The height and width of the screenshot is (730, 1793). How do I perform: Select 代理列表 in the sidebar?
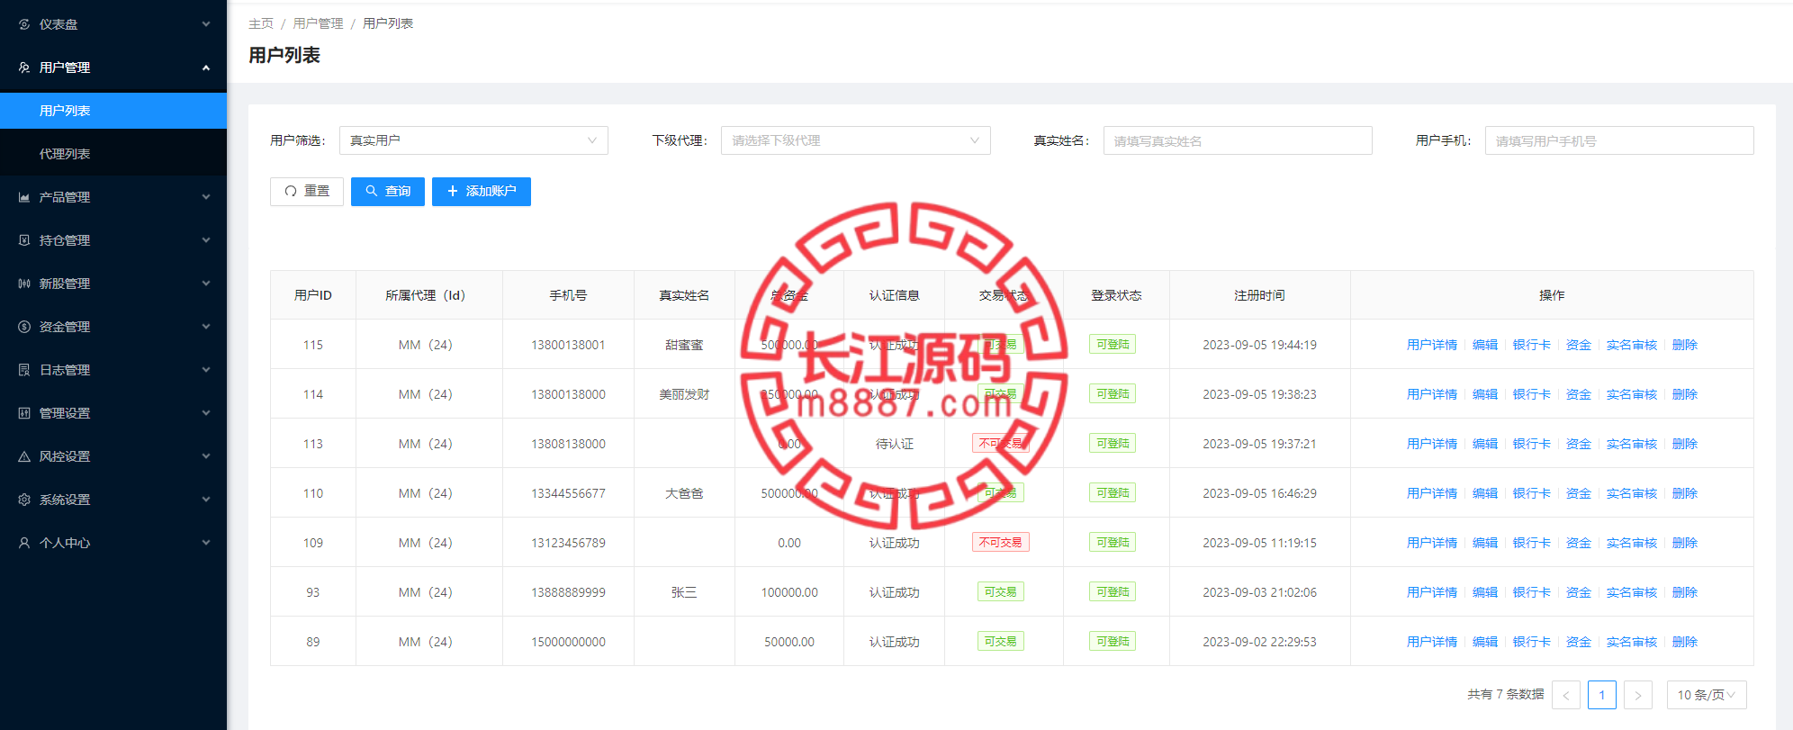[113, 154]
